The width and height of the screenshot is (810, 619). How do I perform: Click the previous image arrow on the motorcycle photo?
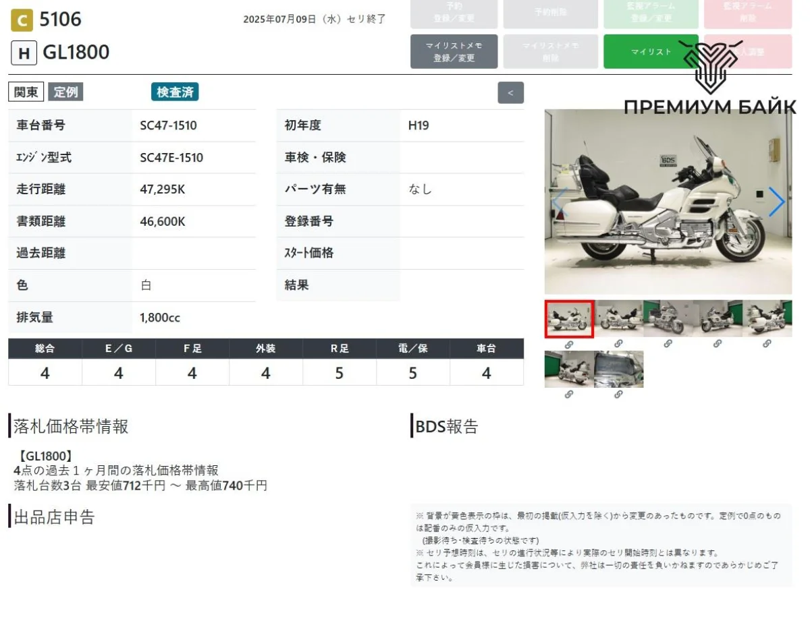560,202
